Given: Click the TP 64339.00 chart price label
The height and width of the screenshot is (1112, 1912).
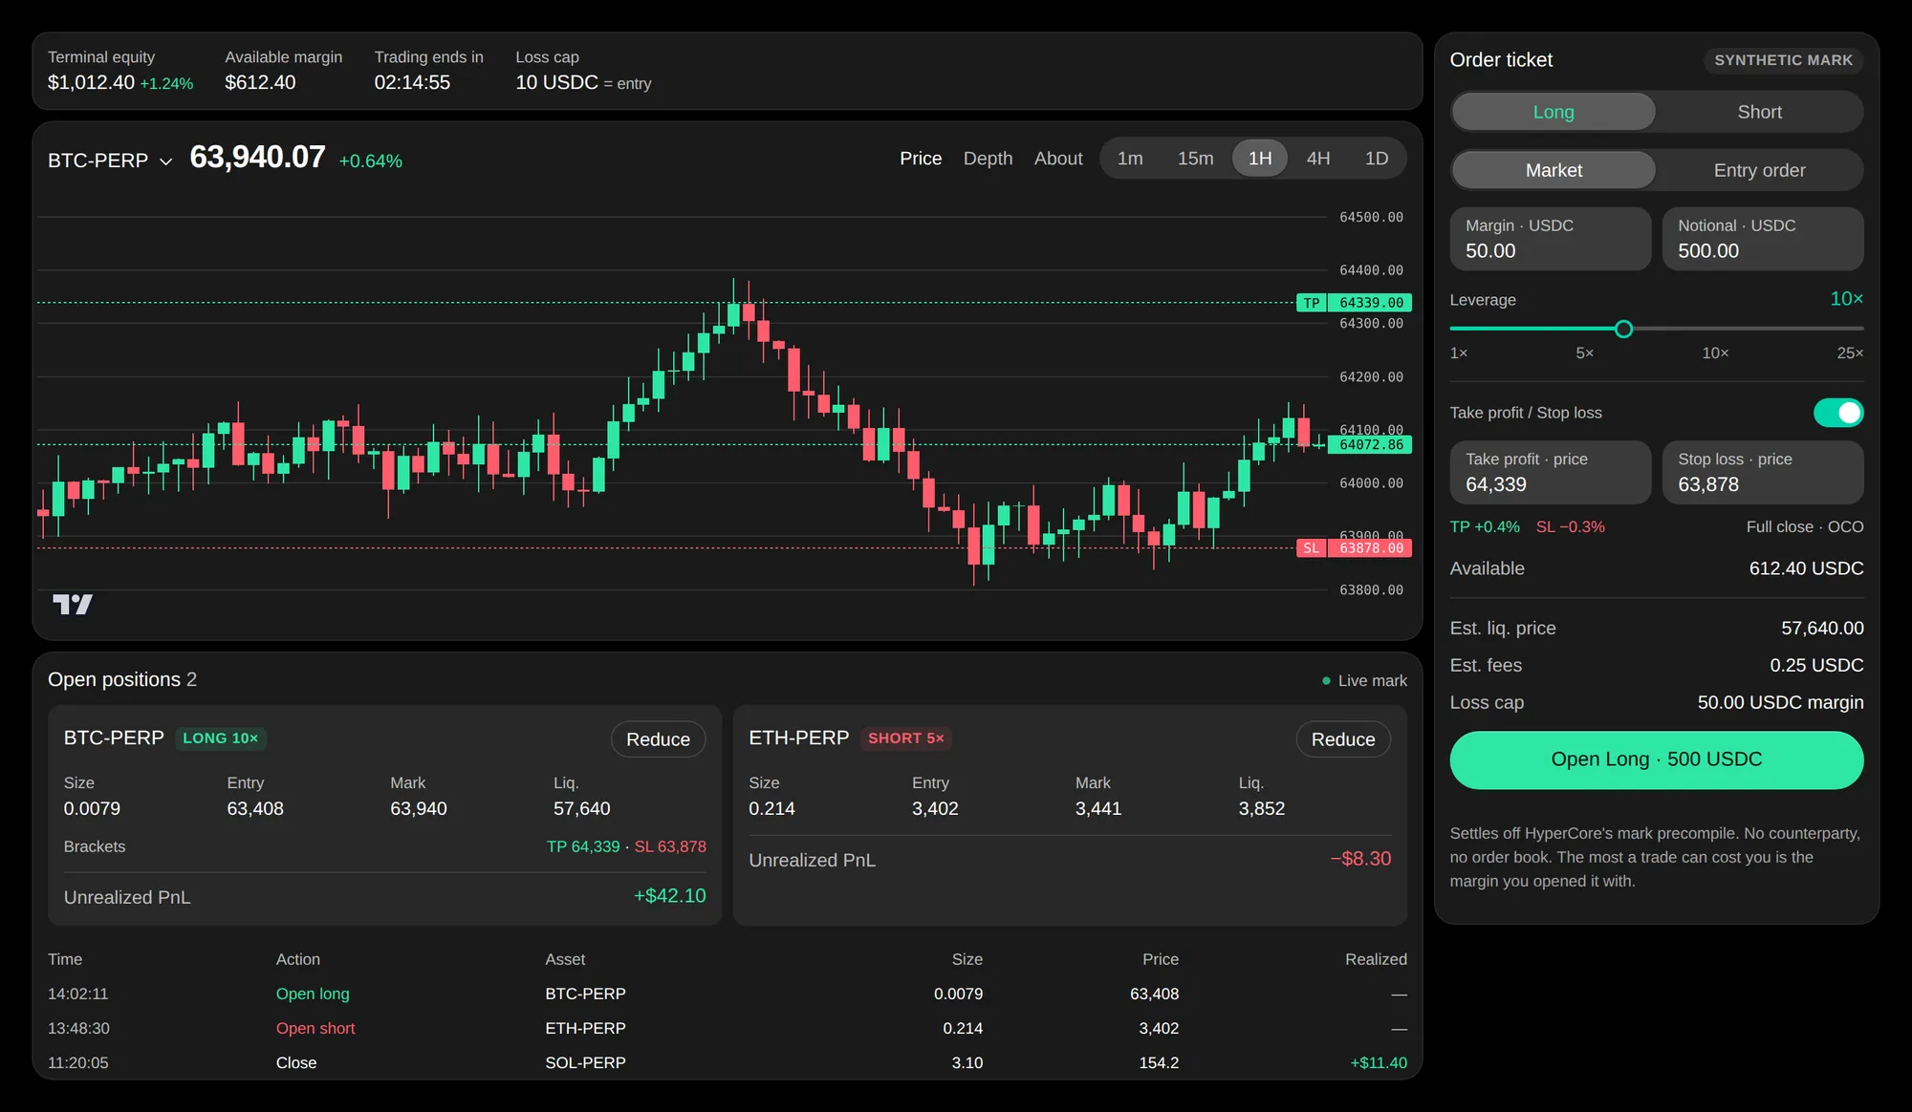Looking at the screenshot, I should 1354,303.
